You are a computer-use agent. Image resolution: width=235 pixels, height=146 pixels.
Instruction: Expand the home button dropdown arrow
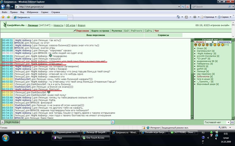182,17
